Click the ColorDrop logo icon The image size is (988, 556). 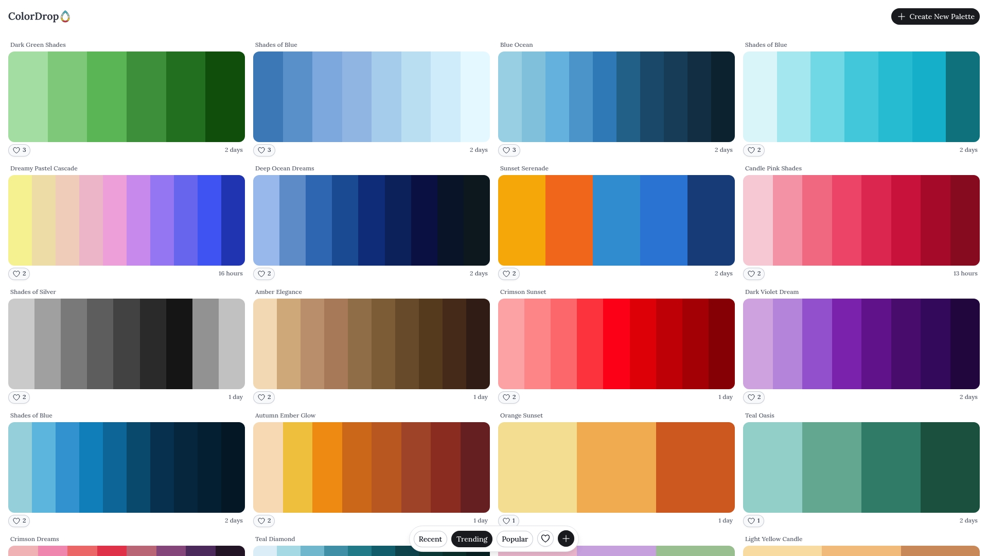tap(66, 16)
